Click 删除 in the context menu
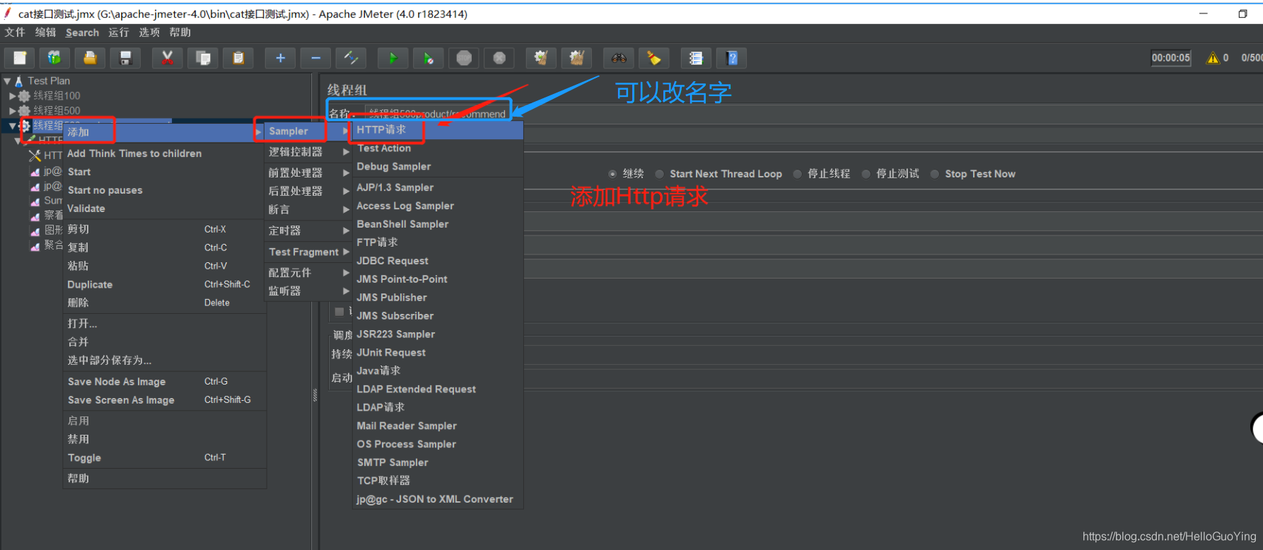This screenshot has width=1263, height=550. pyautogui.click(x=165, y=303)
